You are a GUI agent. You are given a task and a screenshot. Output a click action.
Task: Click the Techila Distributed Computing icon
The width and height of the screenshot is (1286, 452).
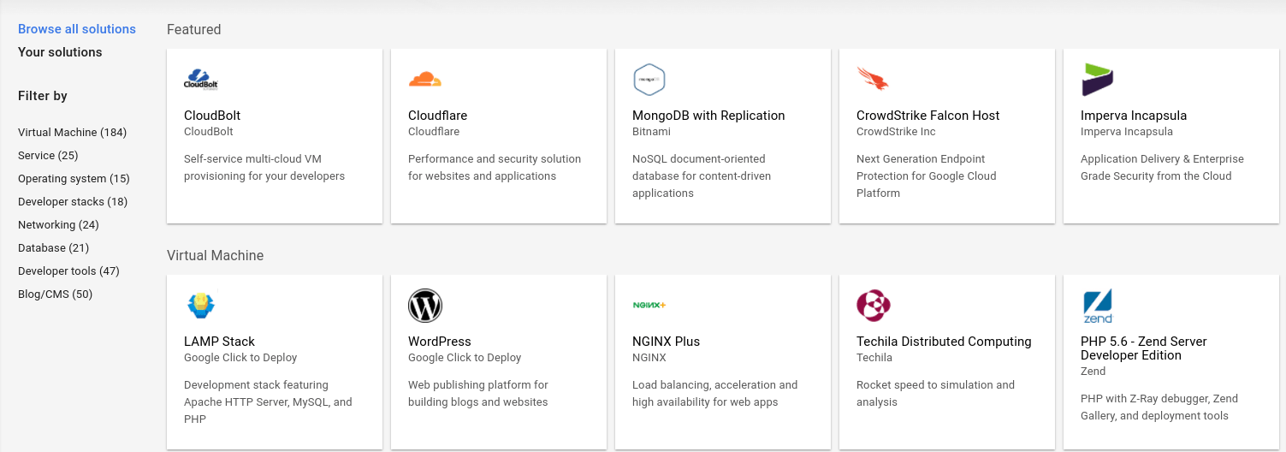pyautogui.click(x=874, y=306)
